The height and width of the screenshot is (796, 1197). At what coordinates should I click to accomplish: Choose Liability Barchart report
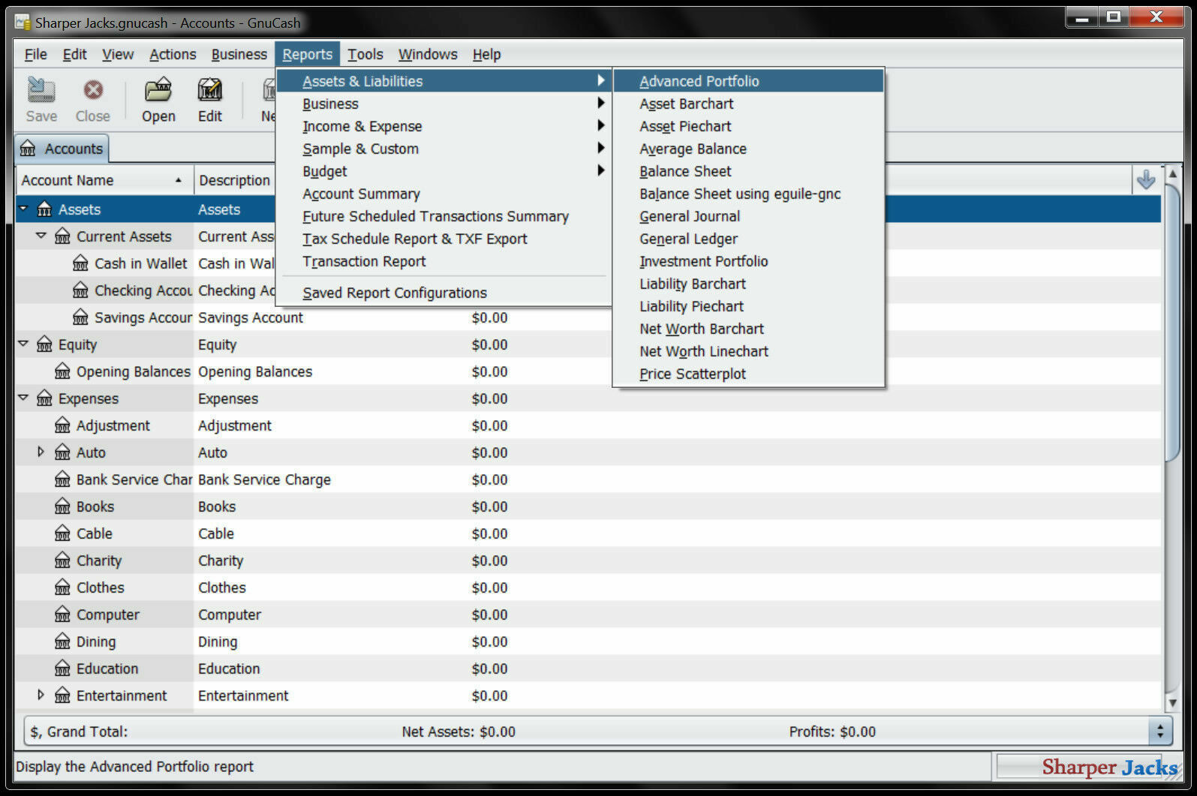pos(748,284)
